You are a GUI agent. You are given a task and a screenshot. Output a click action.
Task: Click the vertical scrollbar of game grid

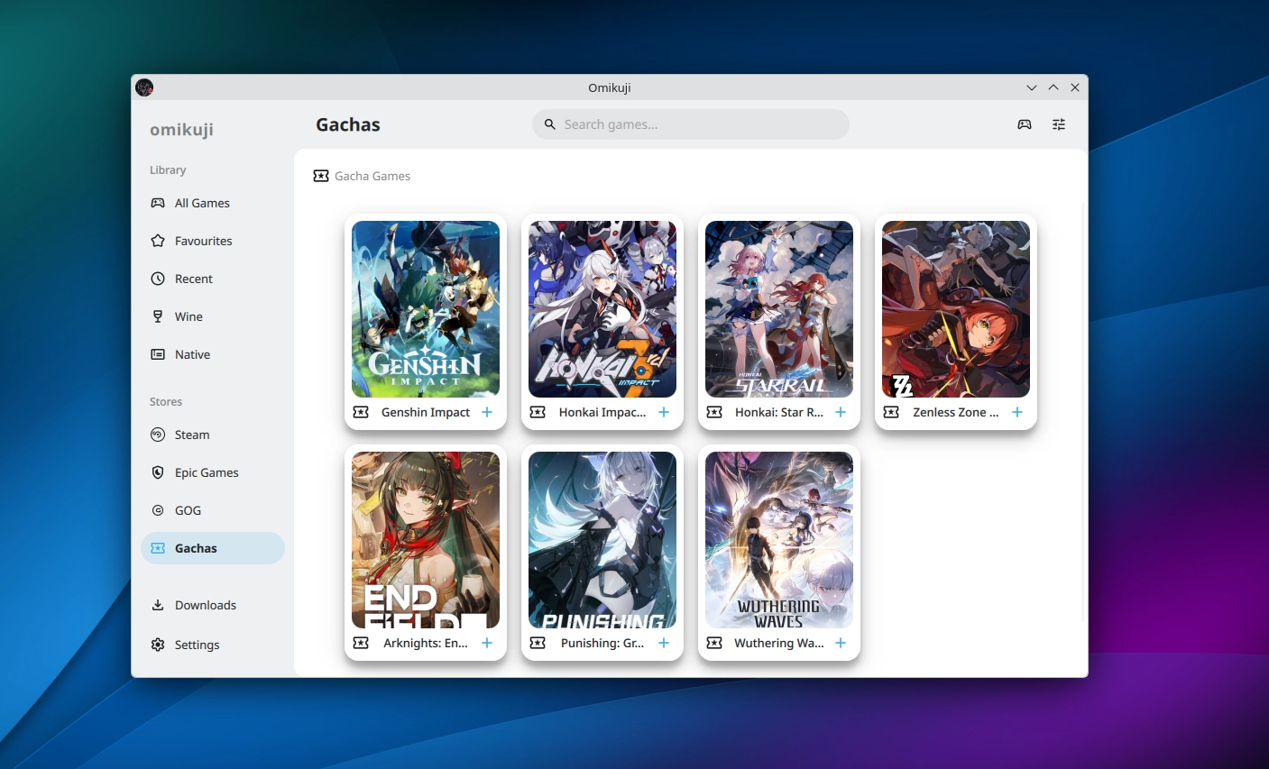[1083, 411]
